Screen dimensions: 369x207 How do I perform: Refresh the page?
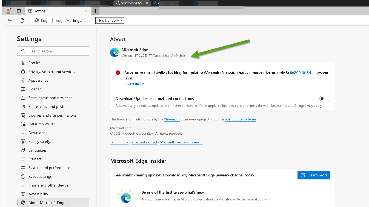pos(22,20)
